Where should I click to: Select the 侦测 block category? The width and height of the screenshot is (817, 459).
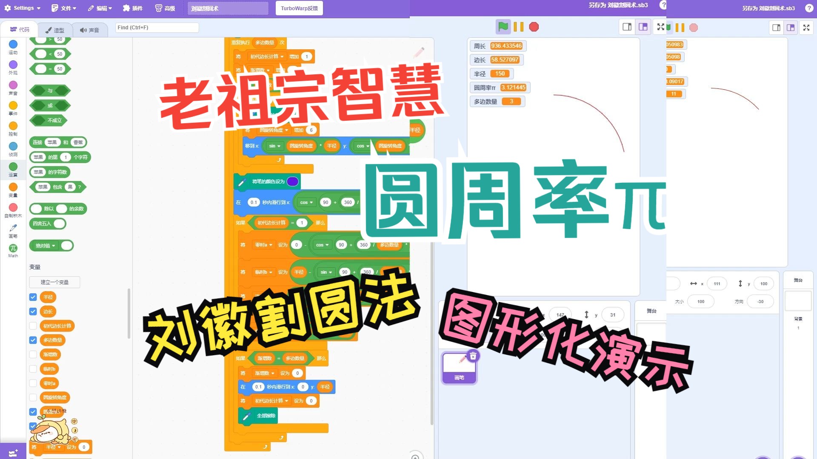pyautogui.click(x=13, y=149)
